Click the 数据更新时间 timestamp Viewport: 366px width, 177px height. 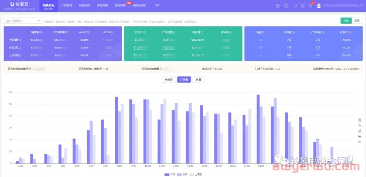(336, 69)
